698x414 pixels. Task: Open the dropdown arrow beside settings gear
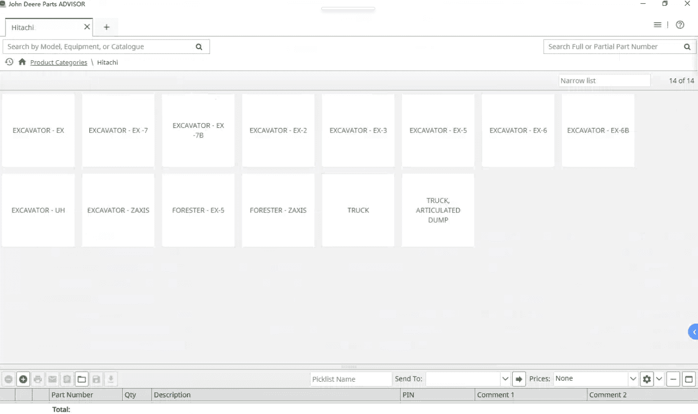click(659, 379)
